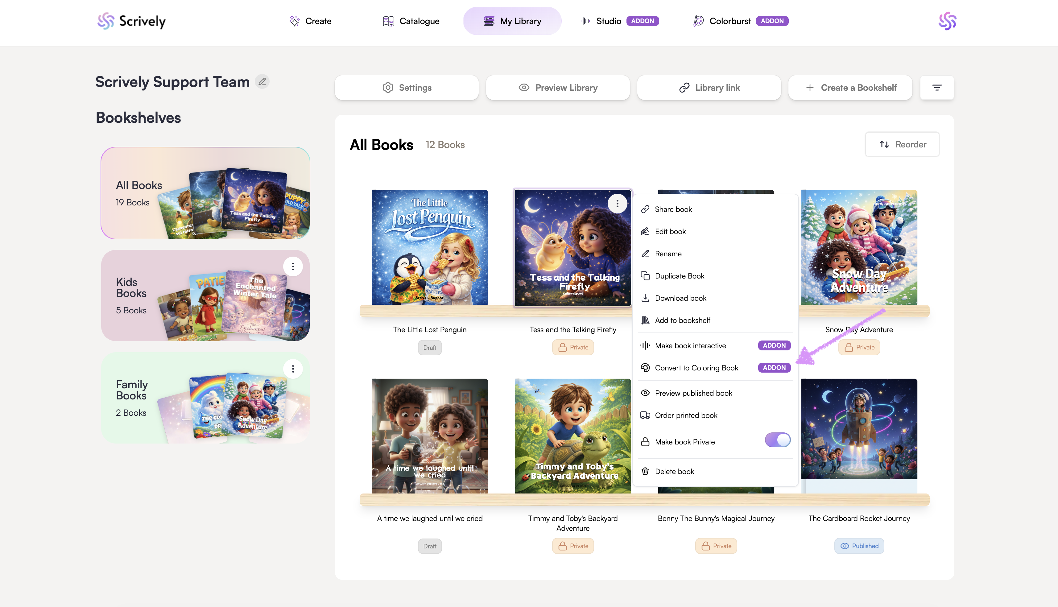Select Share book from the context menu
The width and height of the screenshot is (1058, 607).
pos(673,209)
